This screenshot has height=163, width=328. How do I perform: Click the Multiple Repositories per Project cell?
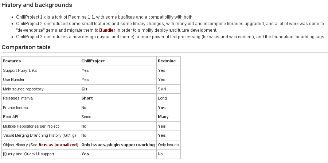tap(41, 127)
